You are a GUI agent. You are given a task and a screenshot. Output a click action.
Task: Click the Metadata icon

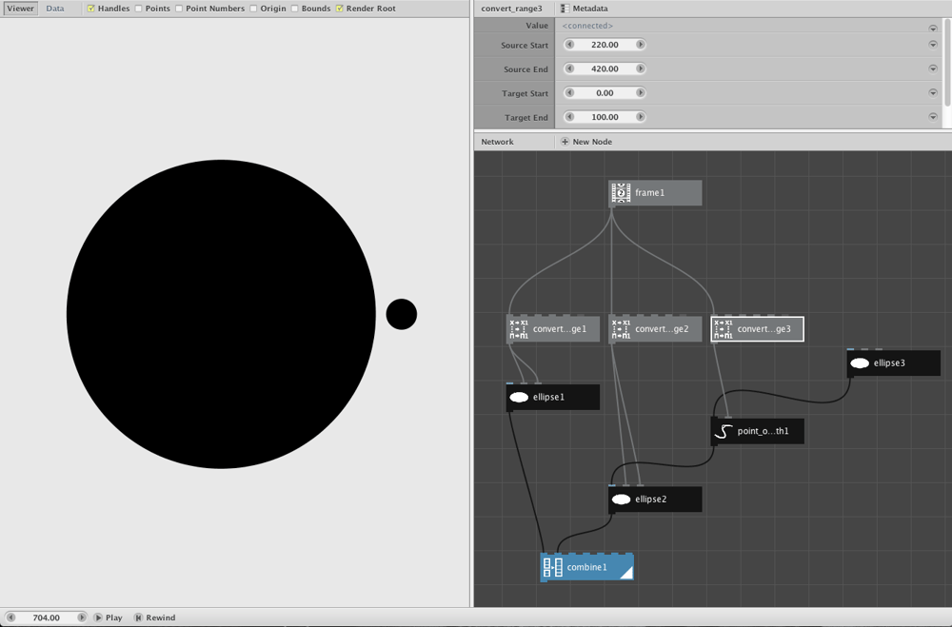(x=565, y=9)
